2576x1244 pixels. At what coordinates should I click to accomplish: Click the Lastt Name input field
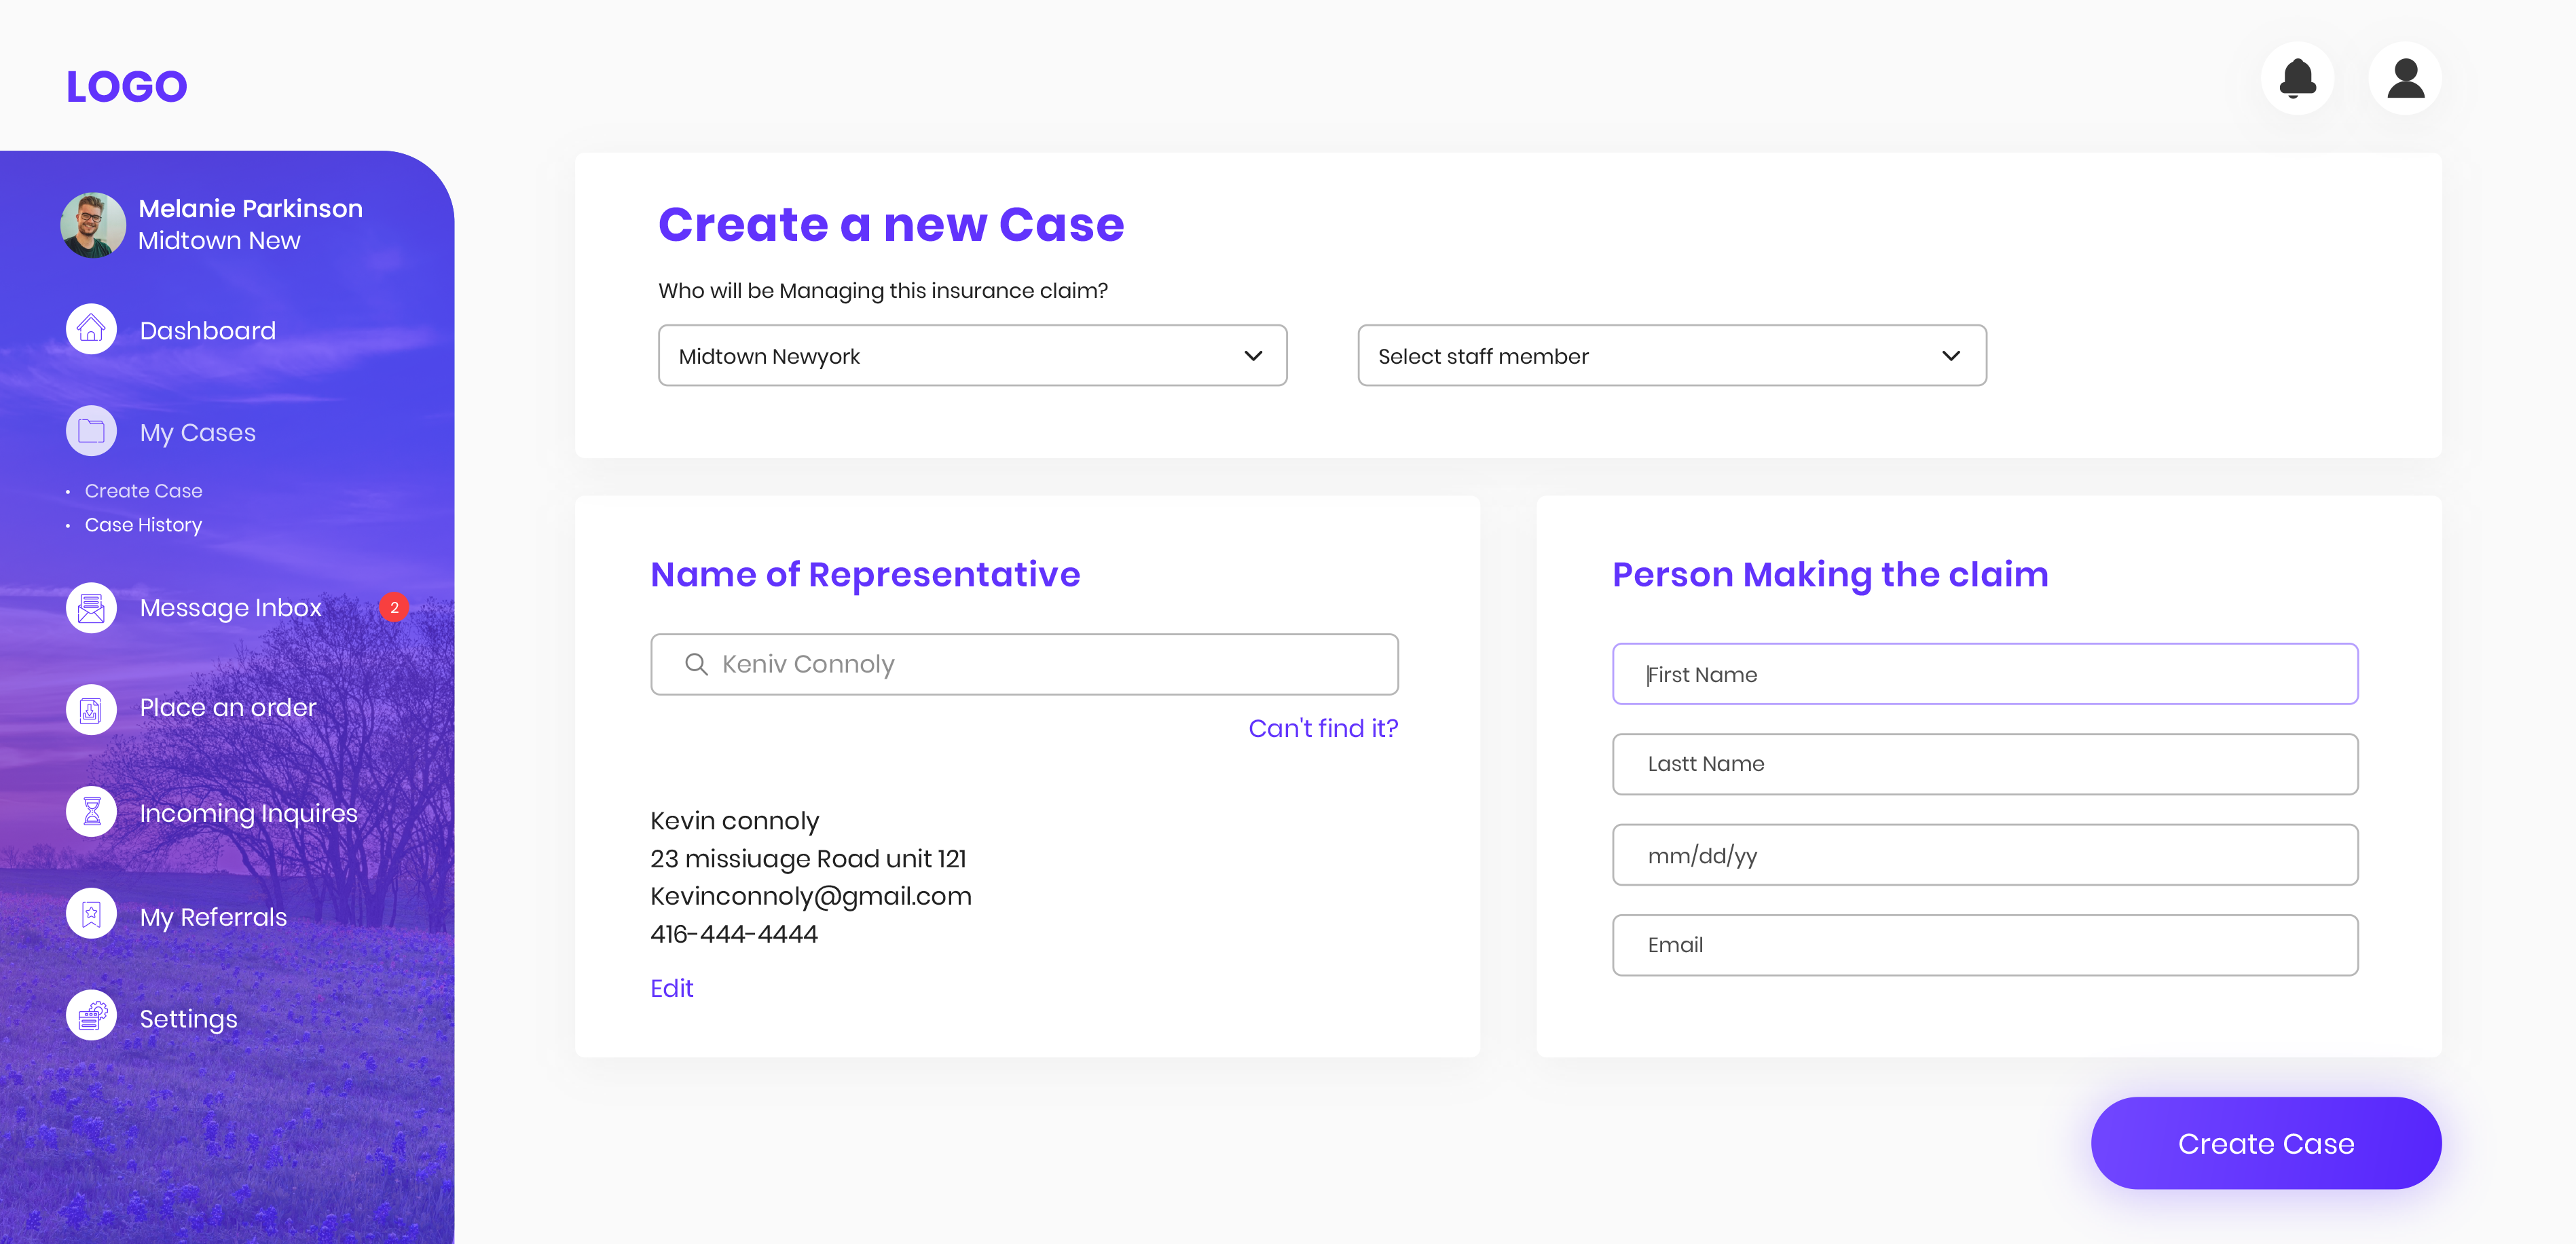pos(1984,764)
